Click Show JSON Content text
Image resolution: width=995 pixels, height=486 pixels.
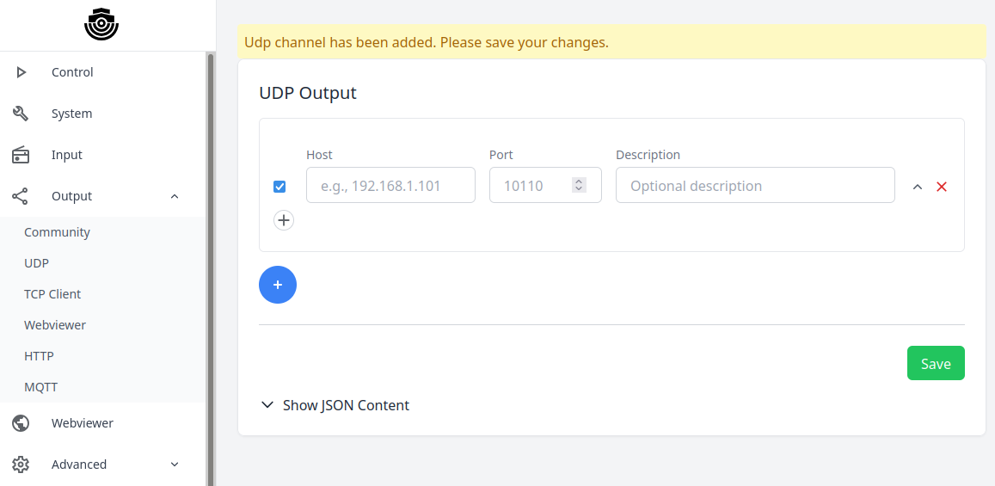346,405
